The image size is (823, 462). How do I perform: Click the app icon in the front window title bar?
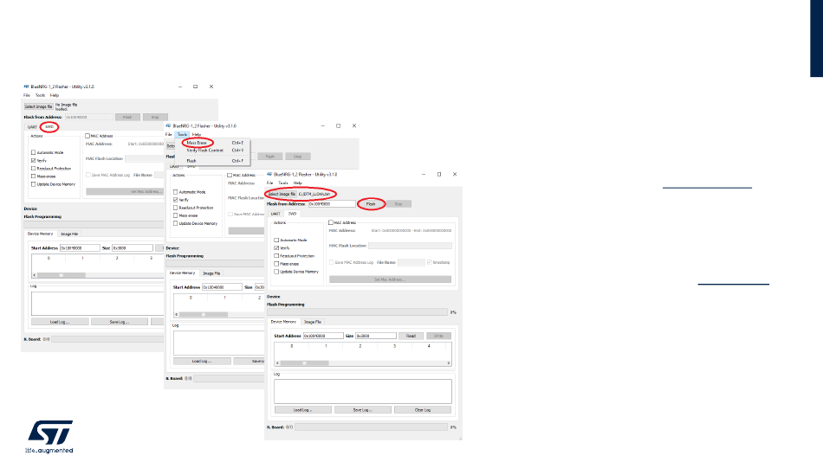tap(269, 174)
